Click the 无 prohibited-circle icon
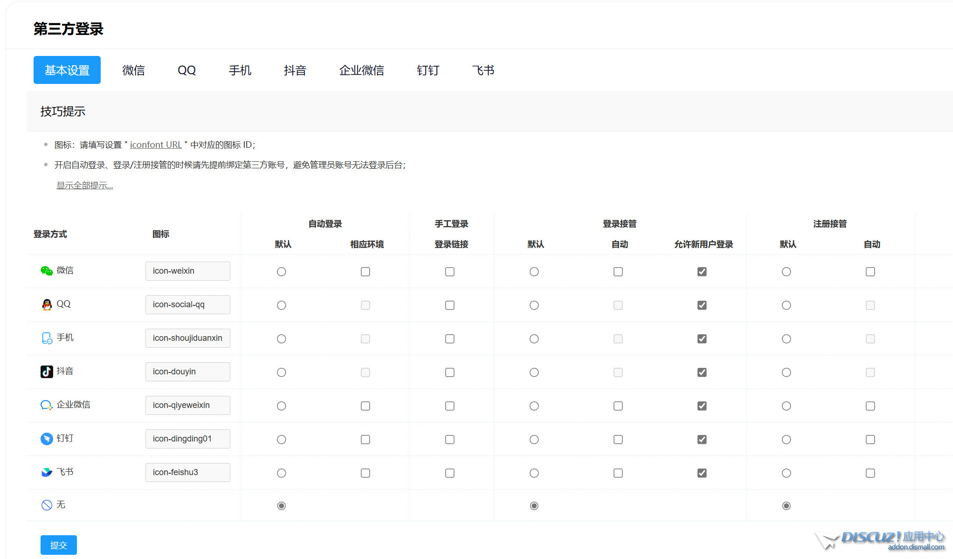The height and width of the screenshot is (559, 953). (x=47, y=505)
